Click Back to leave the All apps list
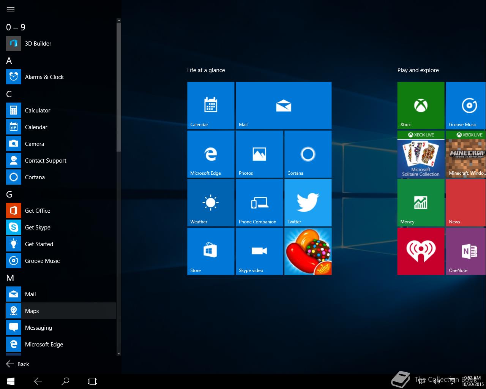The width and height of the screenshot is (486, 389). 18,364
